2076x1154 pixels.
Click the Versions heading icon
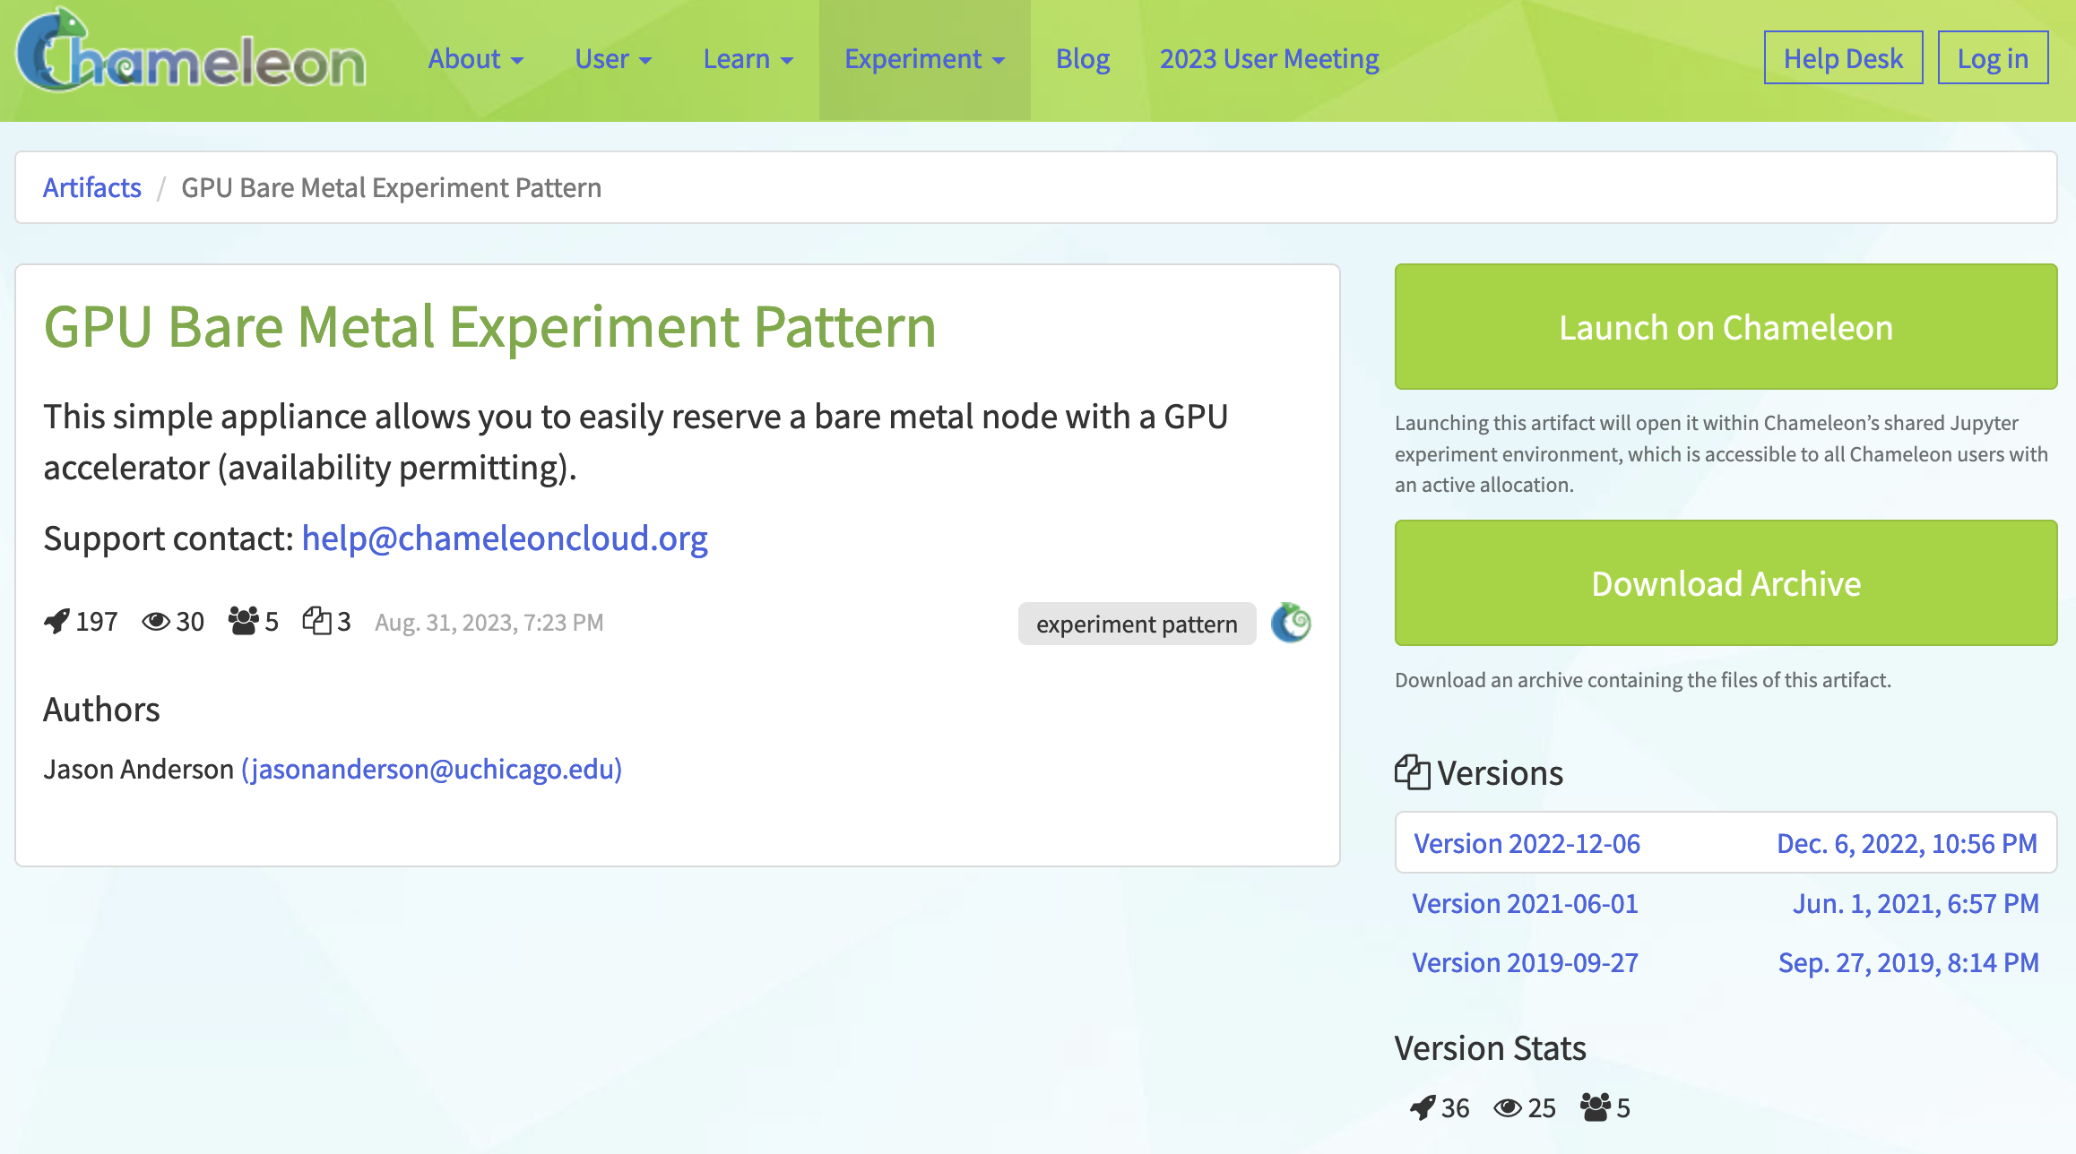coord(1412,772)
